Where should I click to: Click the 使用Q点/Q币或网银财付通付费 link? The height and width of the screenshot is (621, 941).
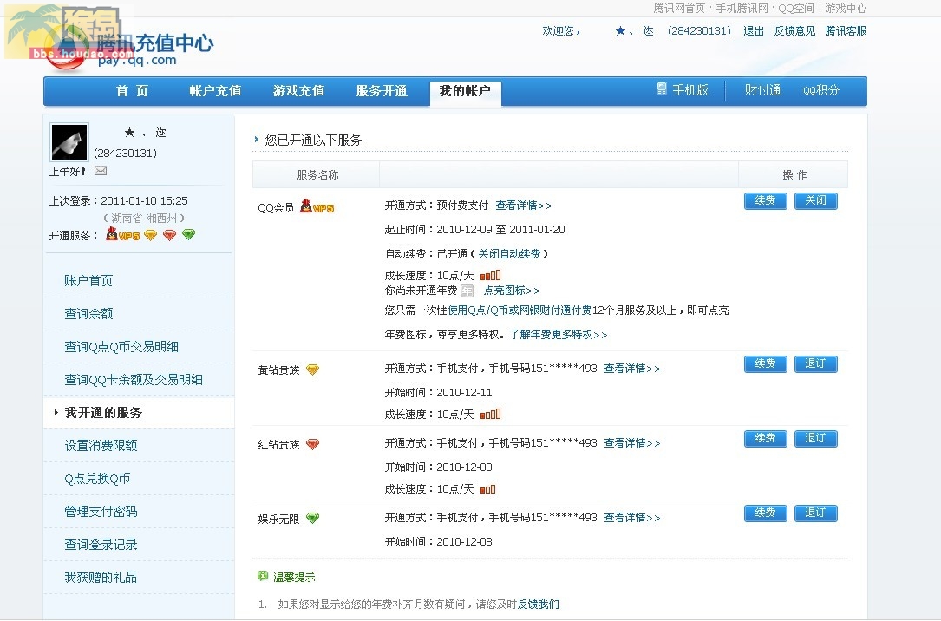tap(520, 310)
